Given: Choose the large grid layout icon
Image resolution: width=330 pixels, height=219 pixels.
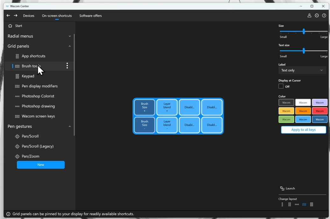Looking at the screenshot, I should click(x=312, y=204).
